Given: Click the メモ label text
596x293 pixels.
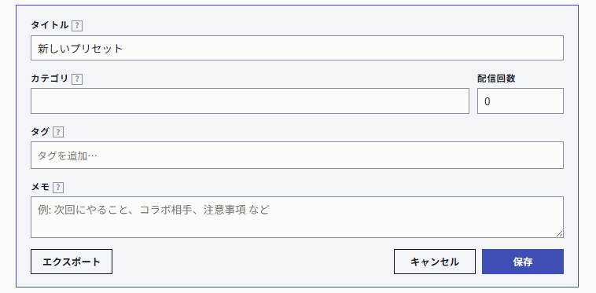Looking at the screenshot, I should click(x=40, y=187).
